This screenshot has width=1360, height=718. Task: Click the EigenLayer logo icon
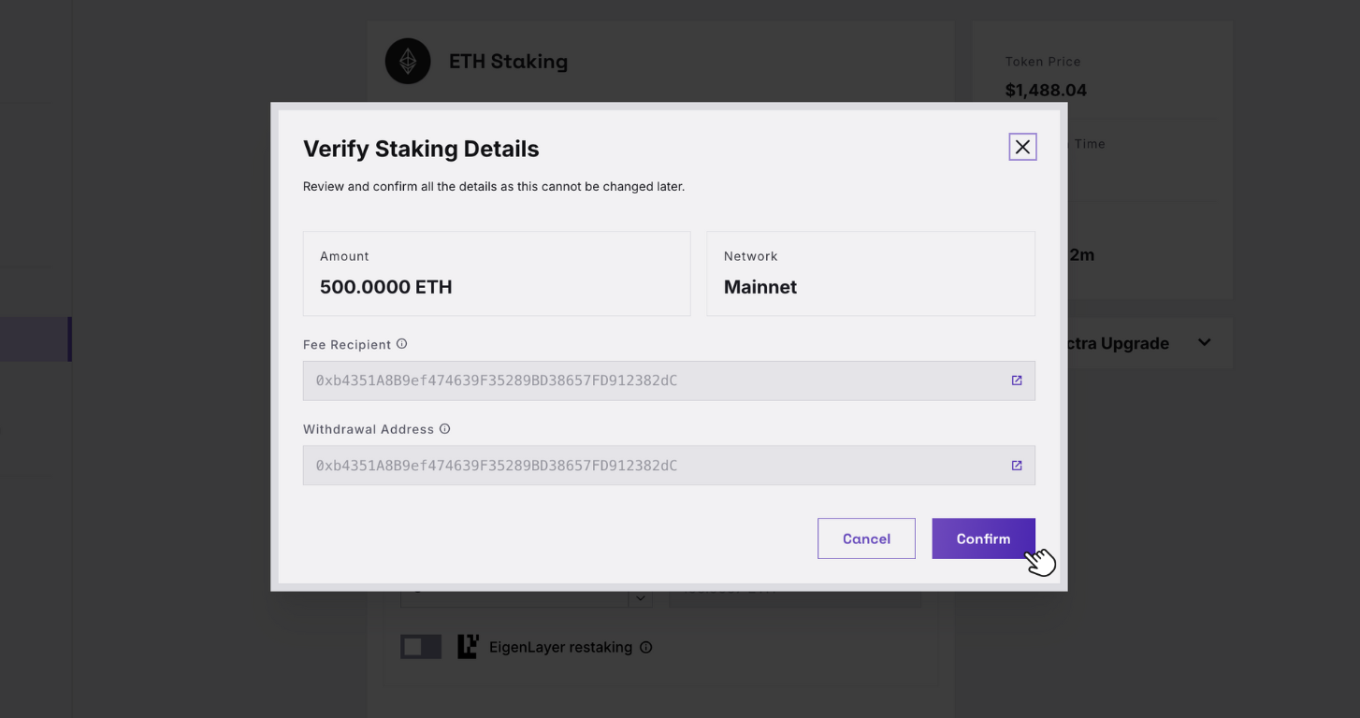pyautogui.click(x=468, y=647)
